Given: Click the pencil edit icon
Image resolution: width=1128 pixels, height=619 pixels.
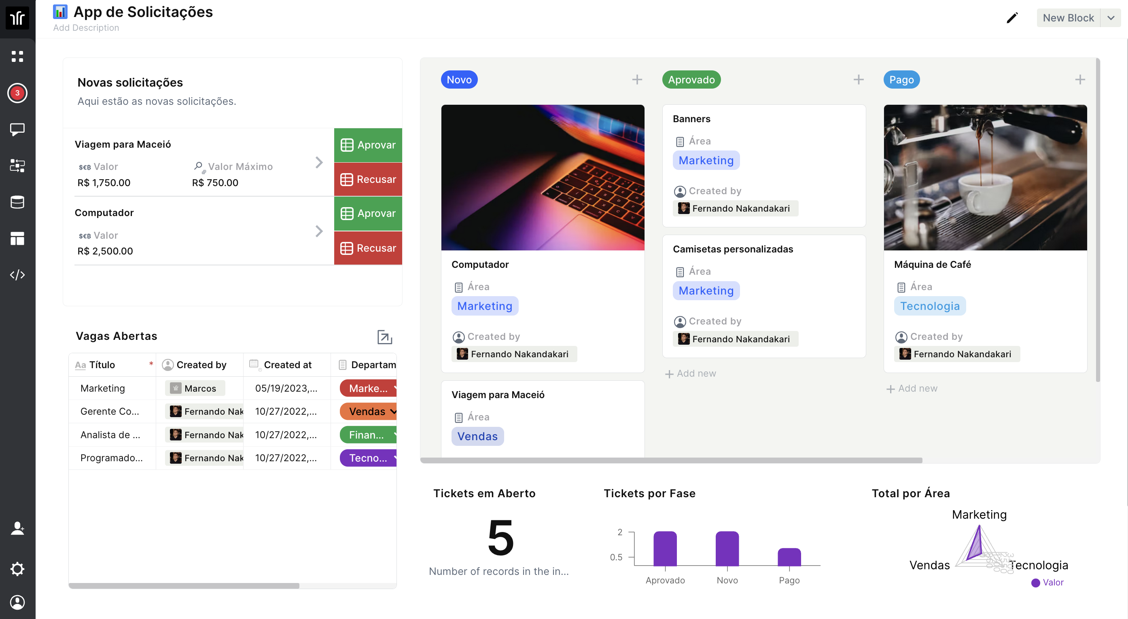Looking at the screenshot, I should [x=1011, y=18].
